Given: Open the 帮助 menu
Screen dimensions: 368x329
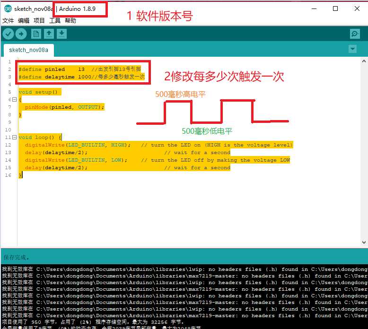Looking at the screenshot, I should pos(70,21).
